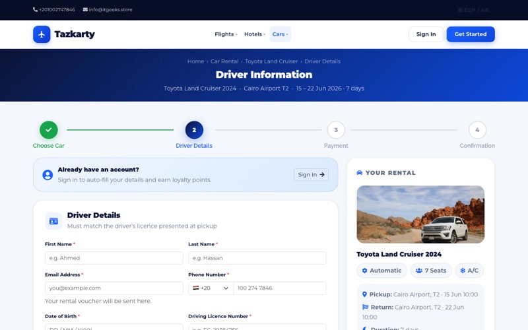Focus the First Name input field
Screen dimensions: 528x330
[x=114, y=258]
